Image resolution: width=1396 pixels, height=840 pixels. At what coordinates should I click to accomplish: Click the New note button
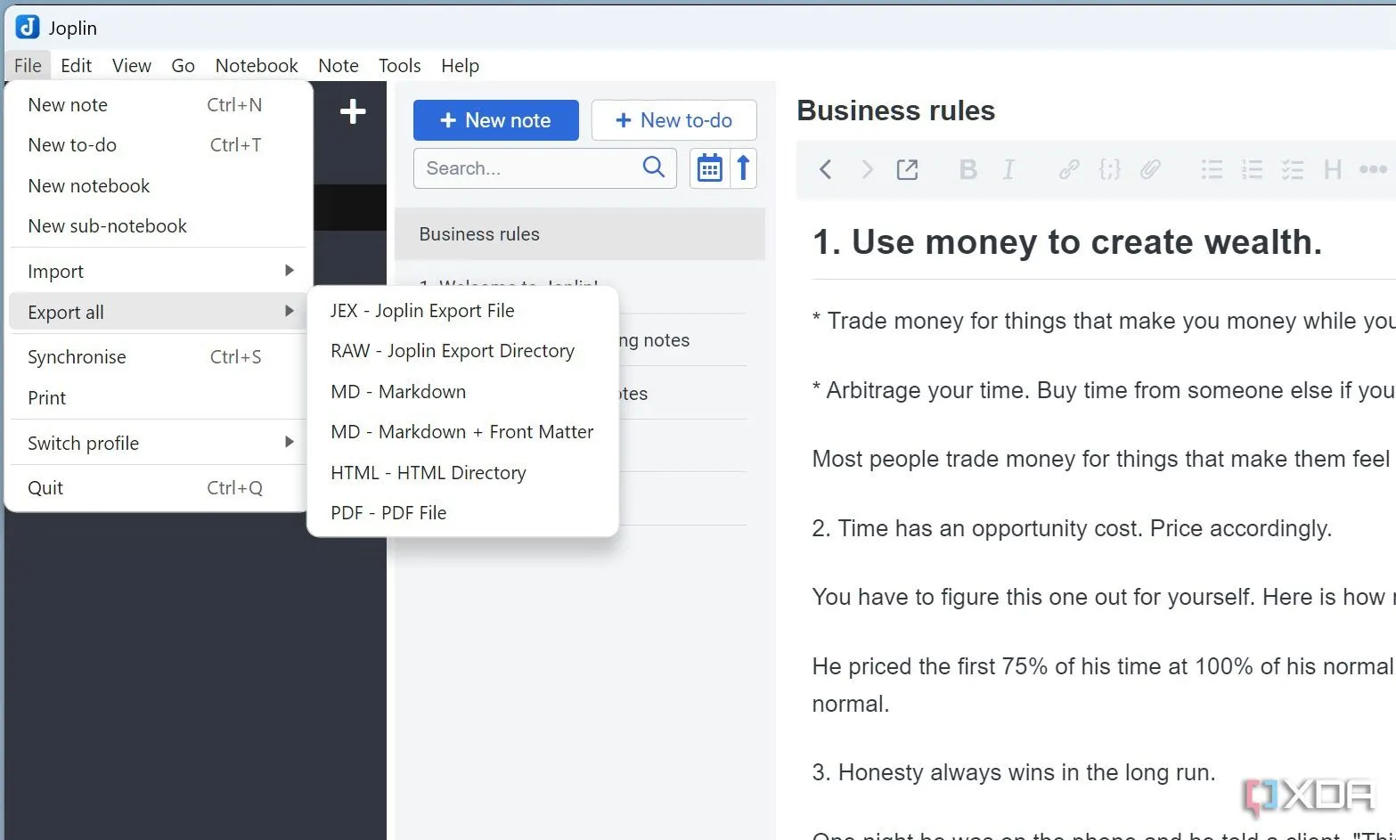click(496, 120)
